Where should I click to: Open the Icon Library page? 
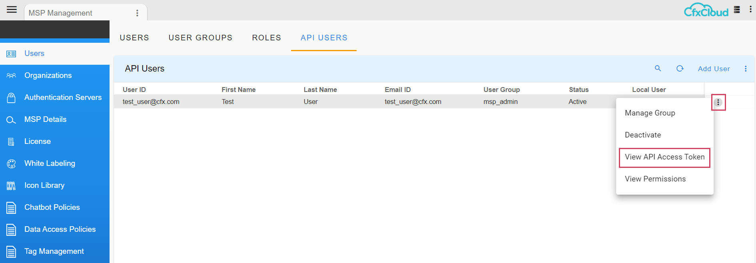point(44,185)
